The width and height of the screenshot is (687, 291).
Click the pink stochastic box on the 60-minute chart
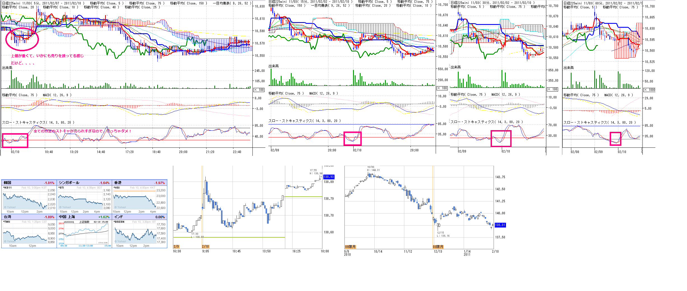pos(615,139)
